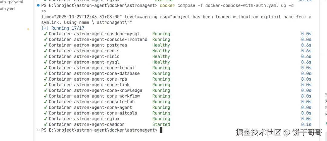Open the uth-rpa.yaml file in the sidebar
This screenshot has height=141, width=327.
(12, 2)
